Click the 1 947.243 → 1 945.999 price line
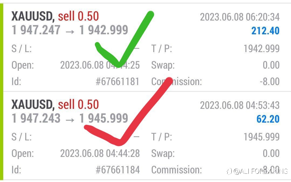 point(70,118)
